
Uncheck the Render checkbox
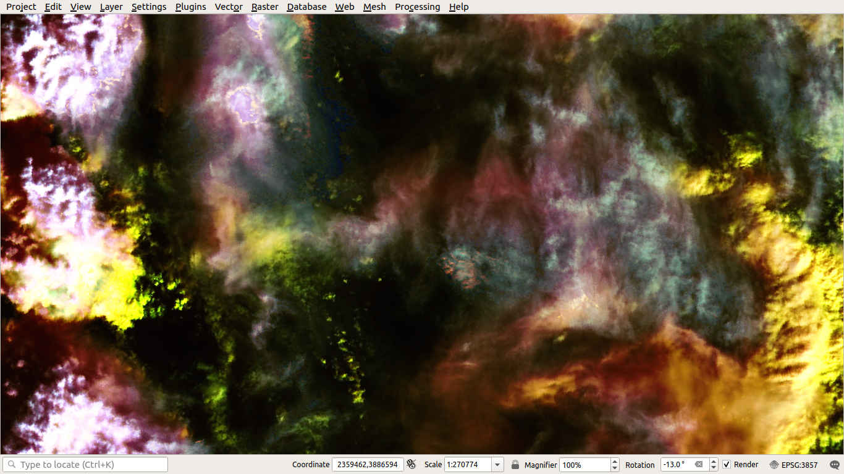point(727,464)
